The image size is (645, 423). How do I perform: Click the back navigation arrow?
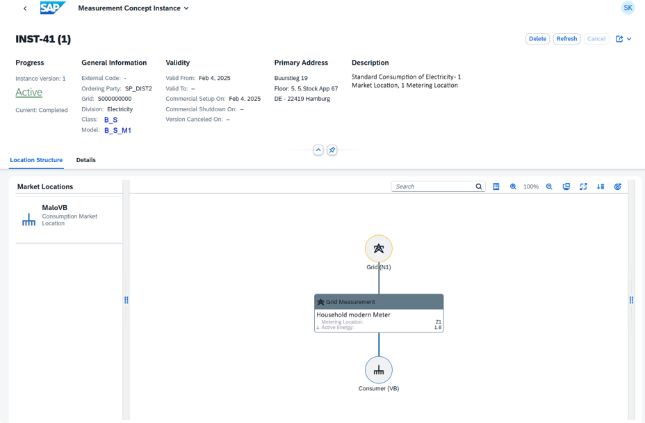coord(25,8)
